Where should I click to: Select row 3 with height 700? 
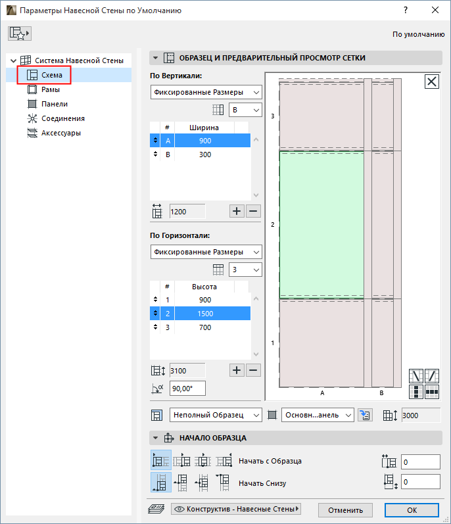(200, 327)
